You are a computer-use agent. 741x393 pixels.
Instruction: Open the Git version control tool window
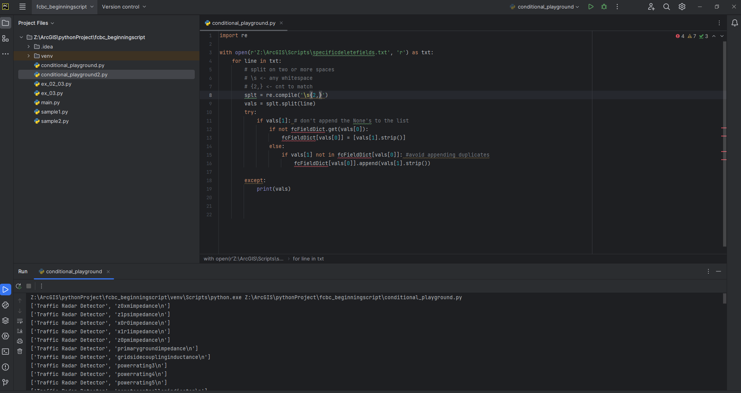click(5, 383)
